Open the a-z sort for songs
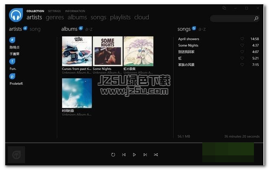Viewport: 269px width, 170px height. pyautogui.click(x=202, y=29)
